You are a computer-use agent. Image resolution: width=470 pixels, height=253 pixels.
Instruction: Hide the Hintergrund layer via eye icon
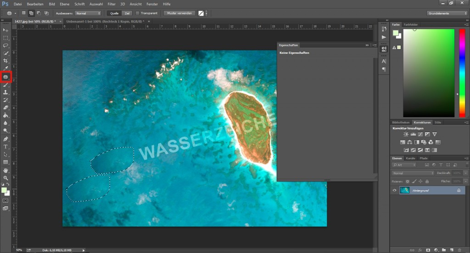[394, 190]
